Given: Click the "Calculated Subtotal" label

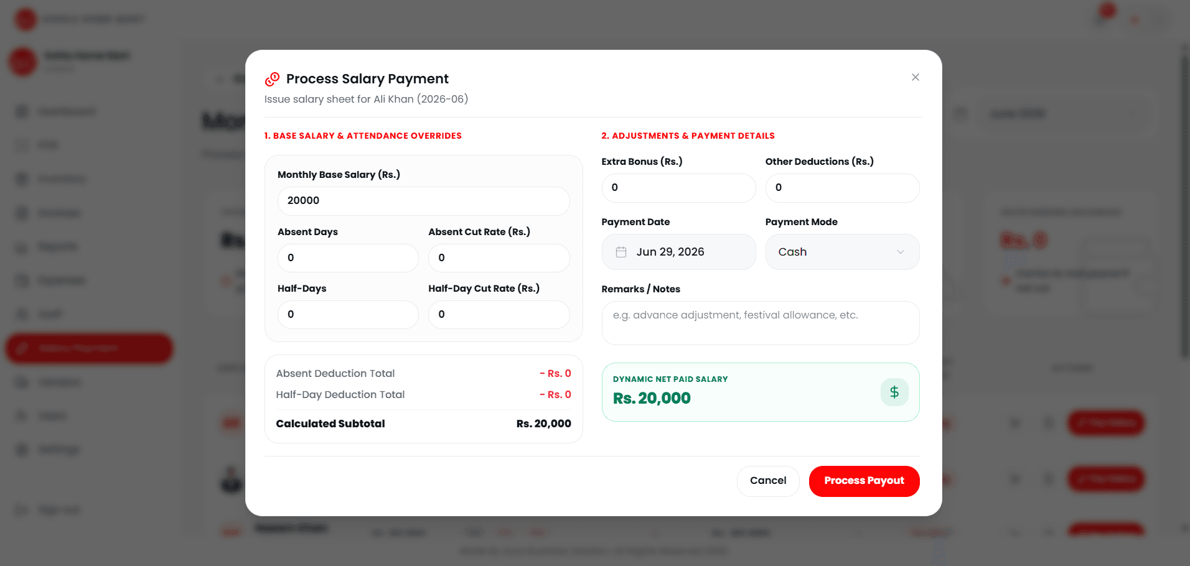Looking at the screenshot, I should click(330, 424).
